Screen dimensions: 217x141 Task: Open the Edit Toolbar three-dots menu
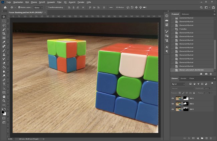pos(4,105)
